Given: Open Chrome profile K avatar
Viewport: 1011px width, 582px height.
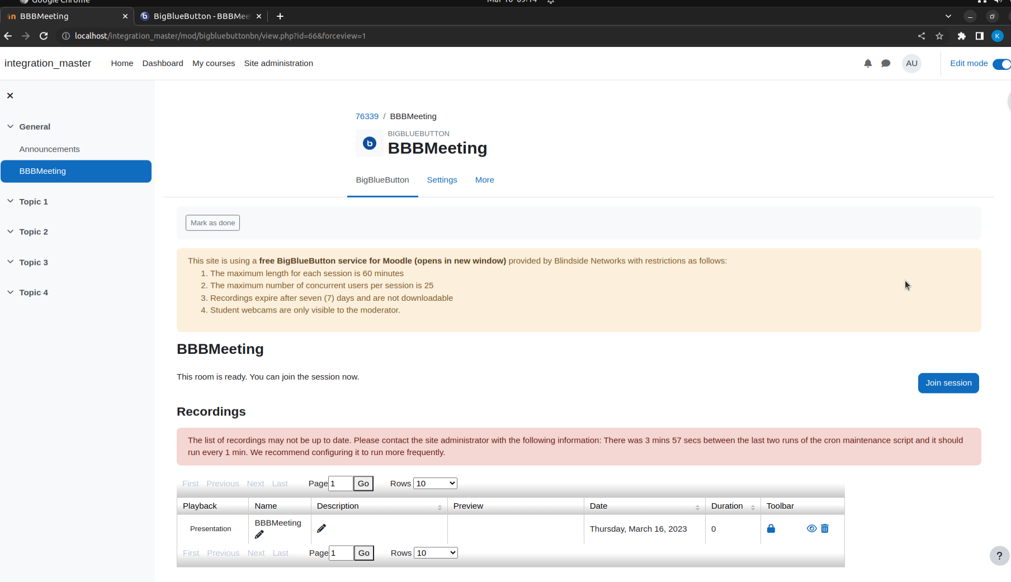Looking at the screenshot, I should pyautogui.click(x=998, y=36).
